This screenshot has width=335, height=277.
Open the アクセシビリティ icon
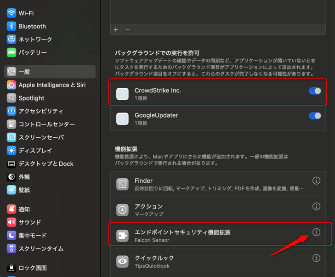(11, 111)
